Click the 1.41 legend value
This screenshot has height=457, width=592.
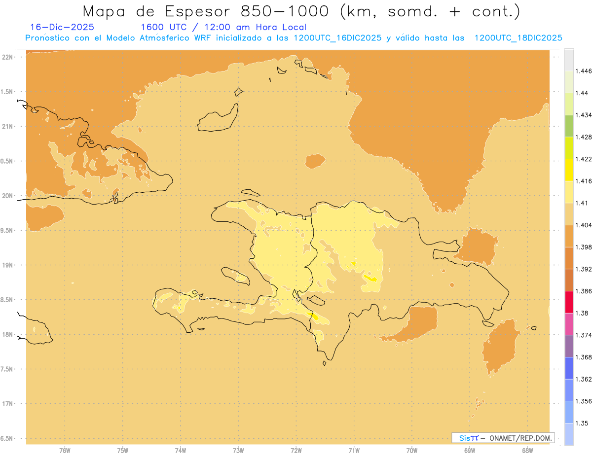pos(582,203)
